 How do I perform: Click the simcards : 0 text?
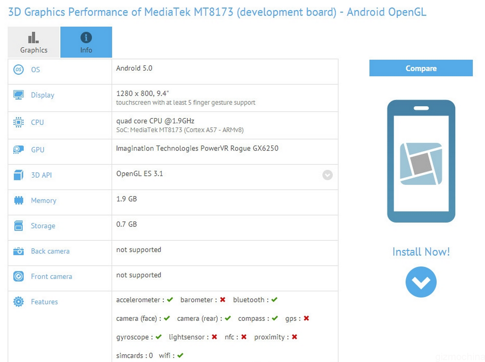click(135, 355)
